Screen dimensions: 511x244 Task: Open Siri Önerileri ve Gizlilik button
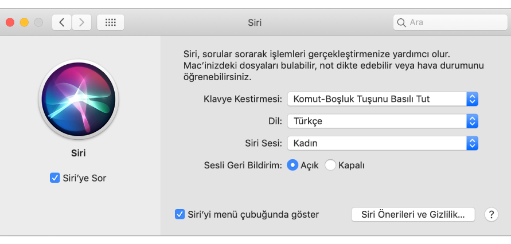(414, 215)
